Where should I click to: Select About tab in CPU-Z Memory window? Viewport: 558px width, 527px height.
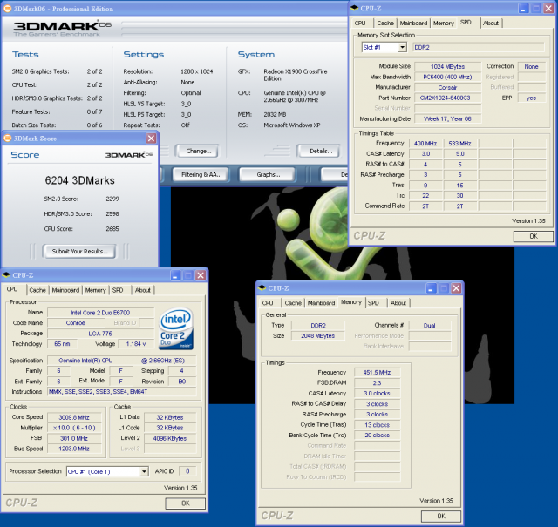[x=398, y=303]
